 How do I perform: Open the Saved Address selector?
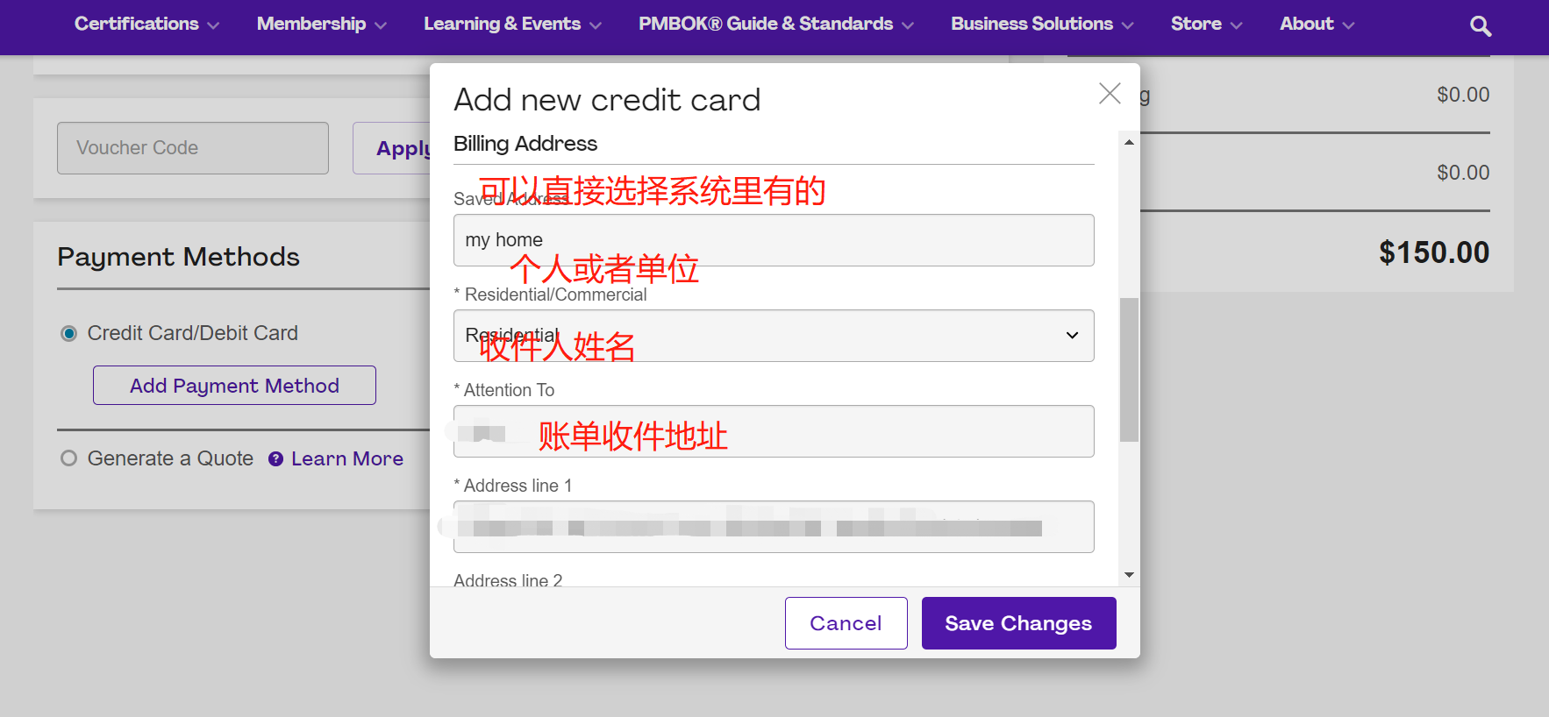point(773,240)
